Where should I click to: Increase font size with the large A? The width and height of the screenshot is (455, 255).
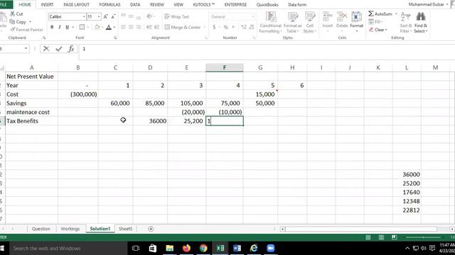106,17
